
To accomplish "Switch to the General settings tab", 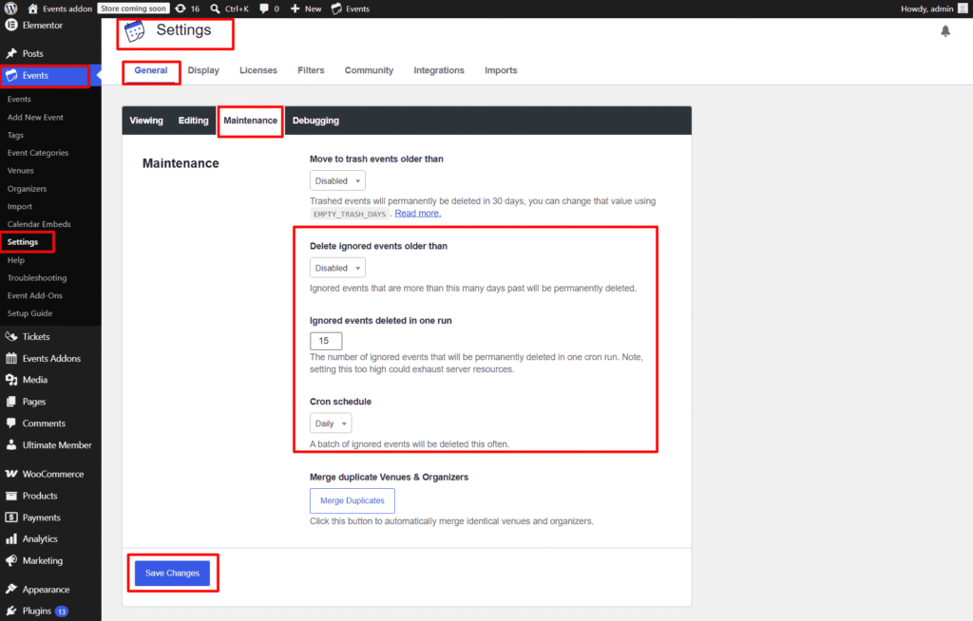I will [x=151, y=70].
